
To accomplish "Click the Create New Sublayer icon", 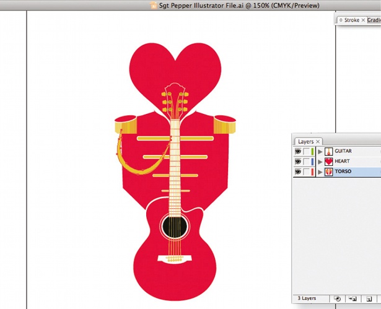I will click(353, 299).
